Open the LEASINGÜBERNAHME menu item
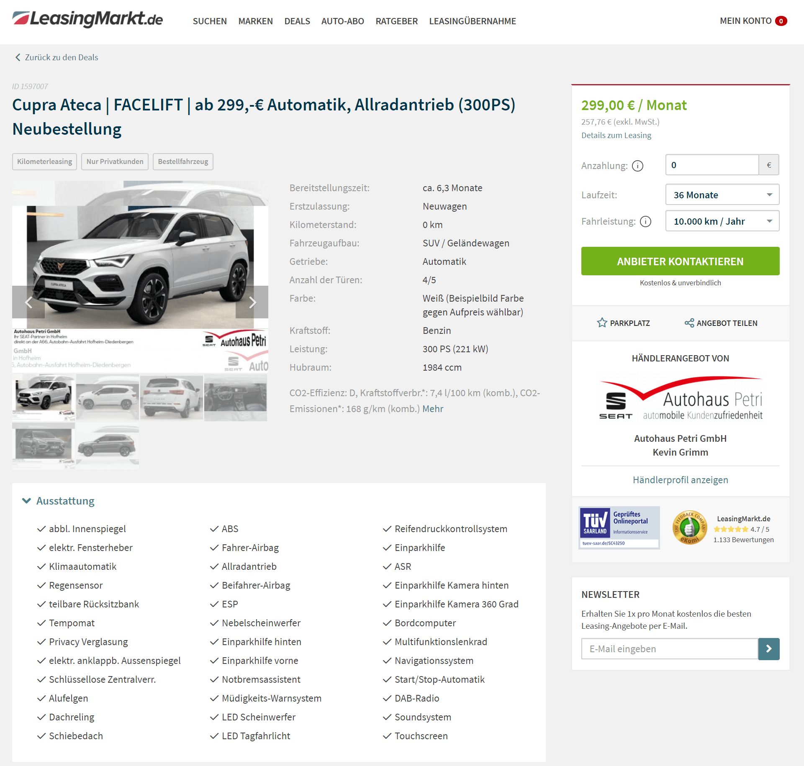 coord(473,21)
